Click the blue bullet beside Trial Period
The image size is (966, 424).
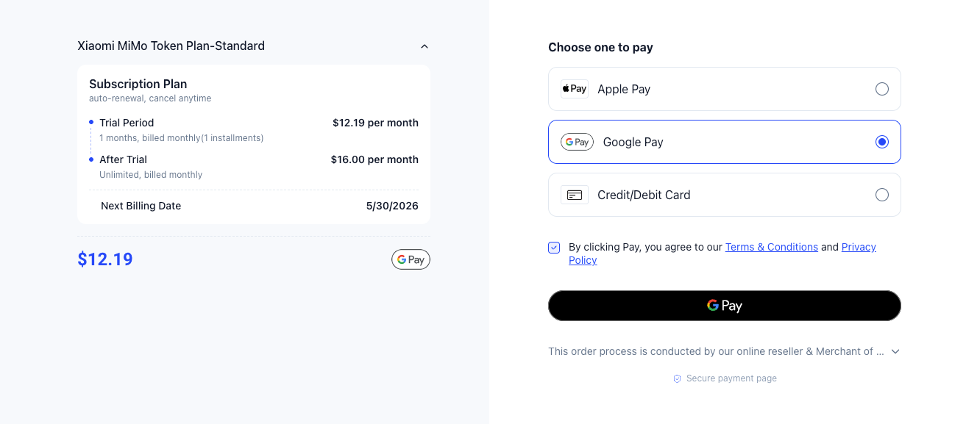pyautogui.click(x=91, y=122)
